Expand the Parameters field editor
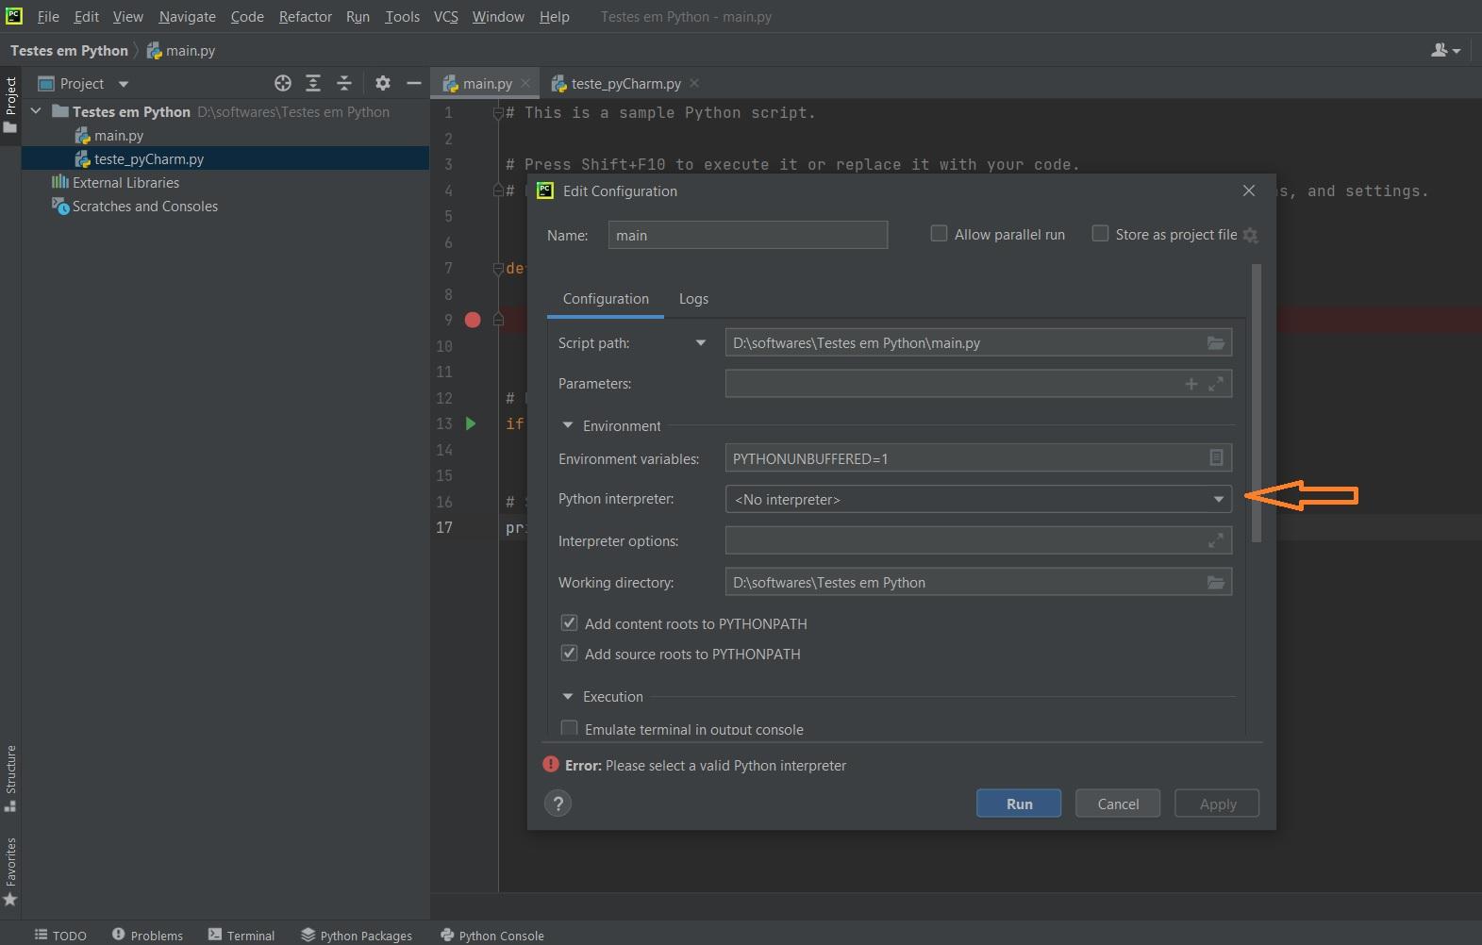The height and width of the screenshot is (945, 1482). click(1216, 384)
